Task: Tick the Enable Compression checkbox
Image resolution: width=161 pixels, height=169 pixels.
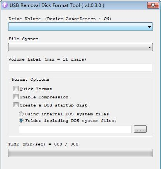Action: [16, 97]
